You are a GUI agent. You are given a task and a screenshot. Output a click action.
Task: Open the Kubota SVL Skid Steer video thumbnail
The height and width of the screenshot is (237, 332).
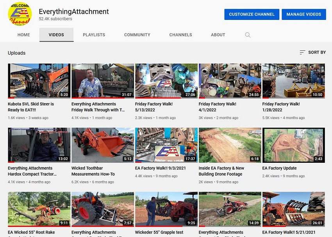(x=39, y=81)
